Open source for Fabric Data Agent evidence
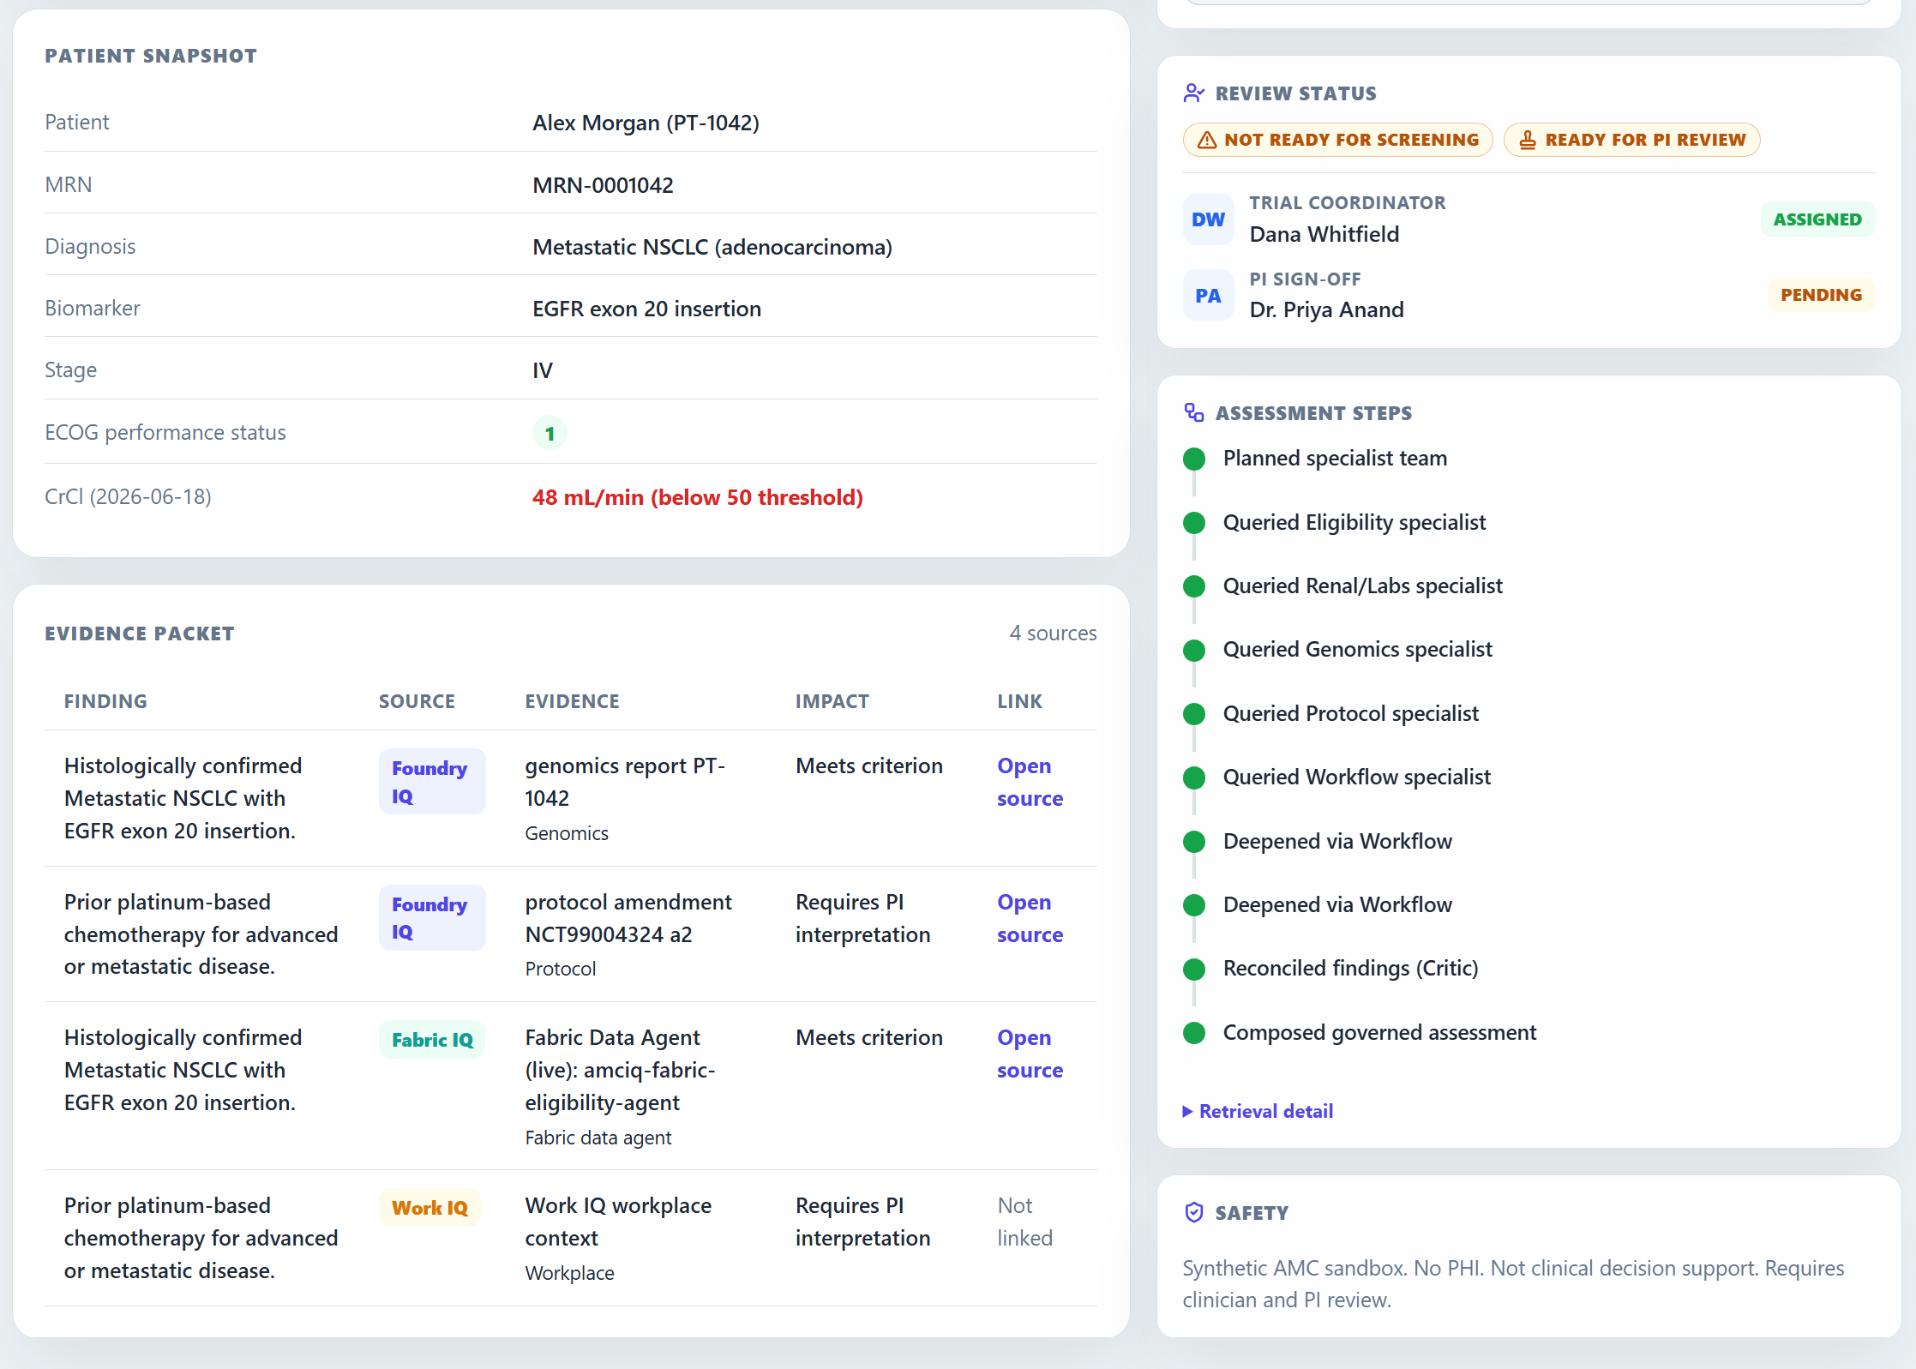Viewport: 1916px width, 1369px height. [1030, 1054]
